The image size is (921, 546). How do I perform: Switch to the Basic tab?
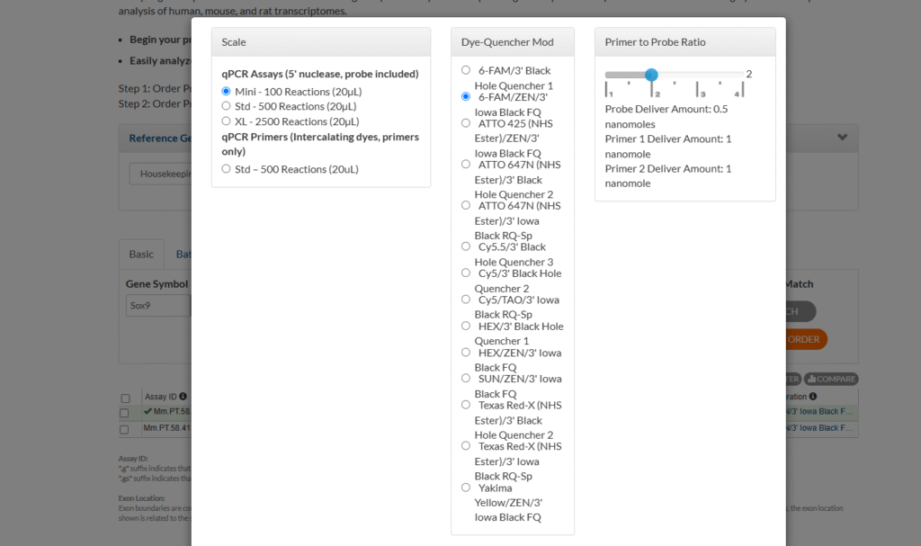(141, 255)
